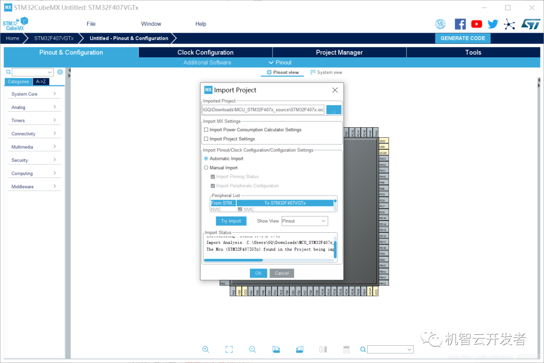544x363 pixels.
Task: Open pin search dropdown at bottom
Action: coord(410,349)
